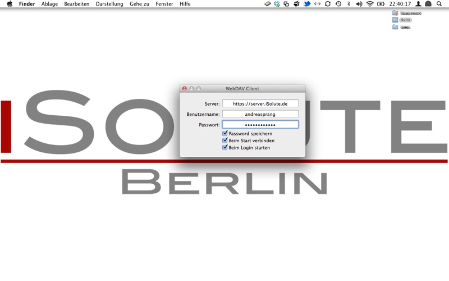Open the Gehe zu menu
449x281 pixels.
click(139, 4)
